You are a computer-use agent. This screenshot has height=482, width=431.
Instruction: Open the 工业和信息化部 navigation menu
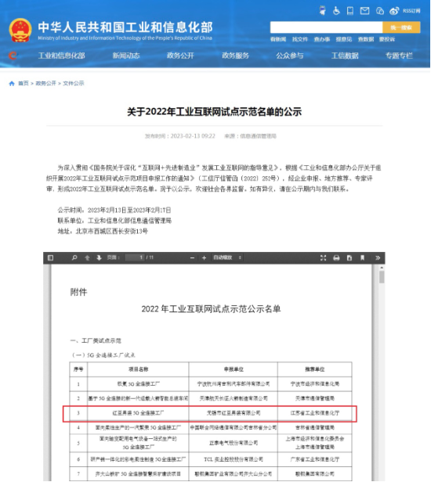point(62,56)
